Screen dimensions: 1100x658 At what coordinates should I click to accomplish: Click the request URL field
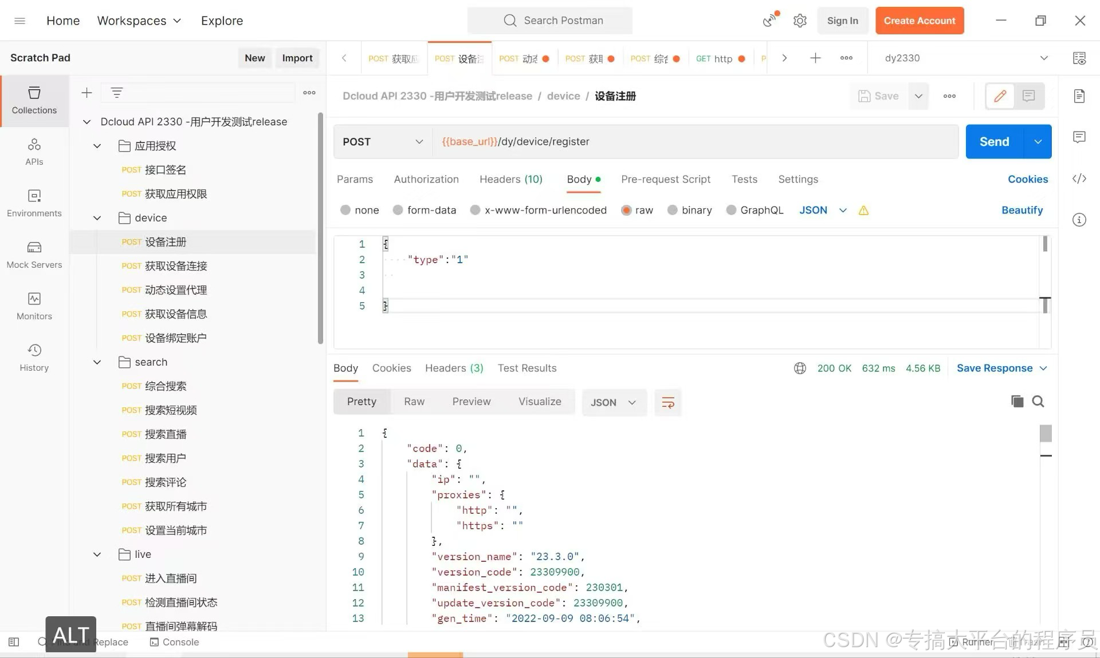(695, 142)
